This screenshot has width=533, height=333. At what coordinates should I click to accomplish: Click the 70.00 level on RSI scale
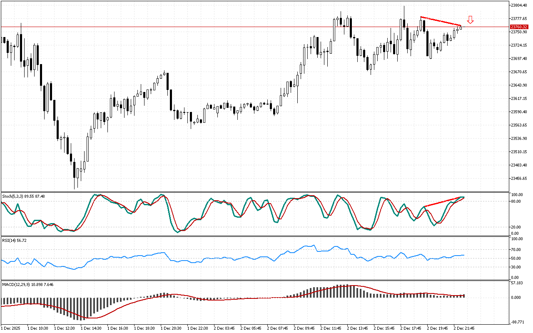pos(516,249)
